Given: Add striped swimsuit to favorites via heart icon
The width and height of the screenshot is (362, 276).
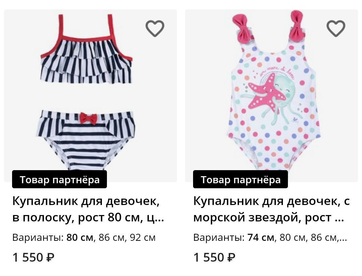Looking at the screenshot, I should (155, 28).
